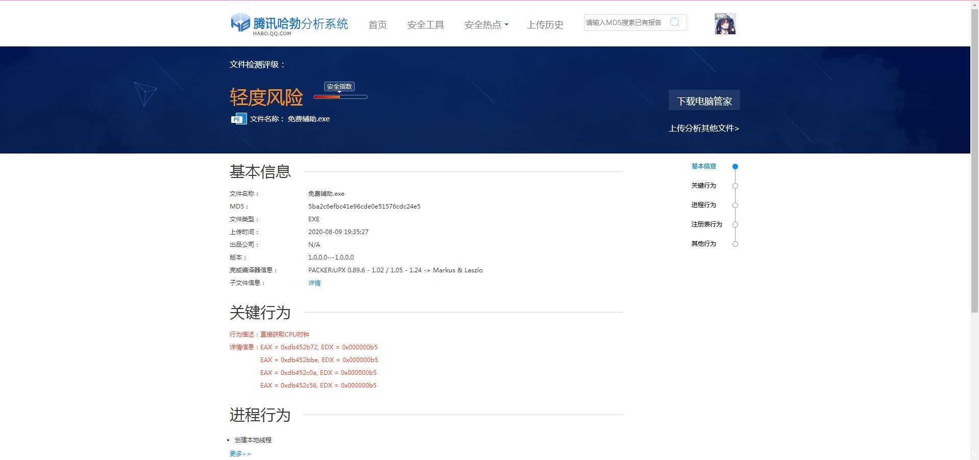
Task: Click the EAX = 0xdb452c0a detail line
Action: (x=319, y=373)
